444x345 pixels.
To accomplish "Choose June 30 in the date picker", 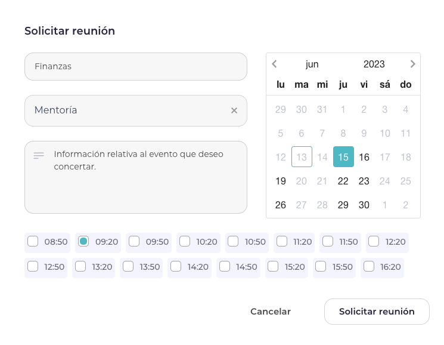I will point(364,205).
